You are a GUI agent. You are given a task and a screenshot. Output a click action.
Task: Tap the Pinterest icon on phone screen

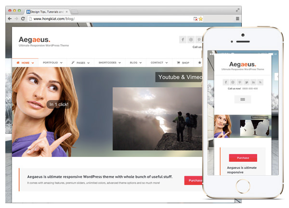[x=239, y=82]
